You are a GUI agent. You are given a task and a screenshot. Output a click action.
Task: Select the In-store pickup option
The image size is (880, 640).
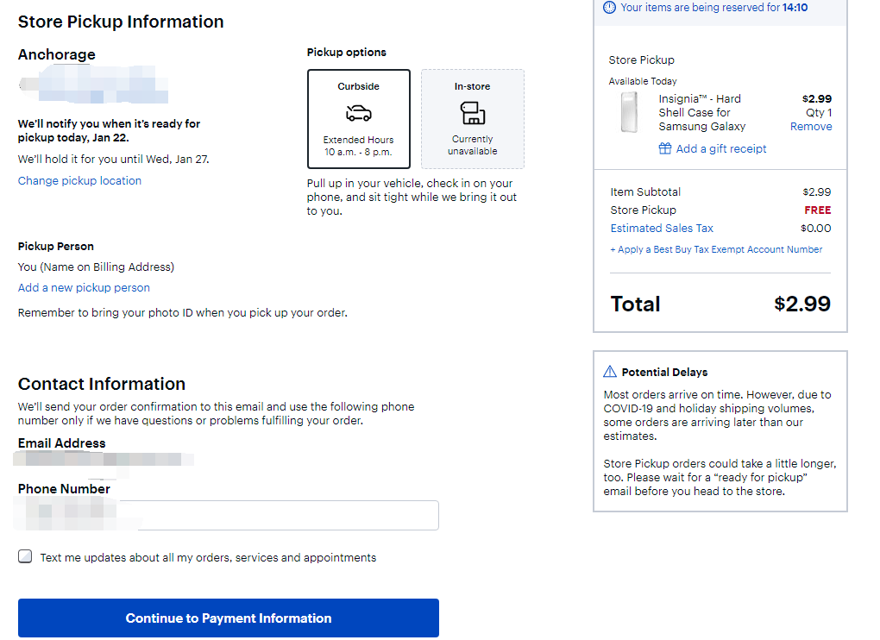coord(472,119)
